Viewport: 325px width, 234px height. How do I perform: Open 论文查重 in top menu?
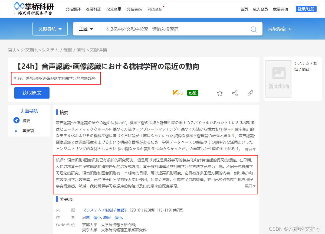pyautogui.click(x=114, y=9)
